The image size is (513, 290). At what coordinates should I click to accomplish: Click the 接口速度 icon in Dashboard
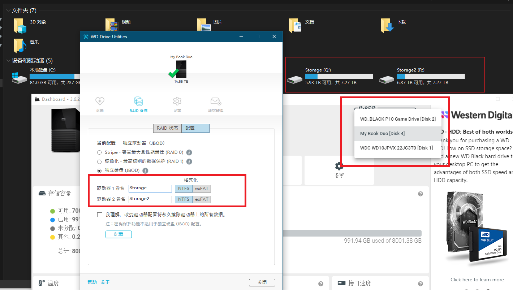(x=341, y=283)
